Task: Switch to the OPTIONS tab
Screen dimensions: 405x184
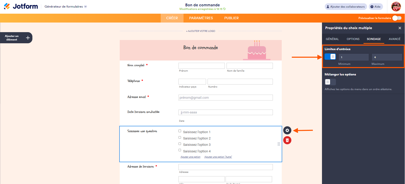Action: coord(353,39)
